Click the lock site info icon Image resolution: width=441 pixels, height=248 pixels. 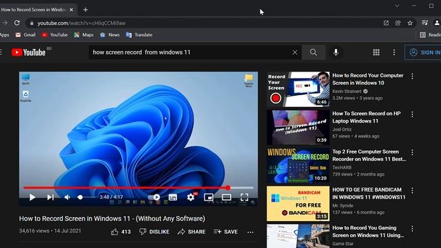tap(32, 23)
